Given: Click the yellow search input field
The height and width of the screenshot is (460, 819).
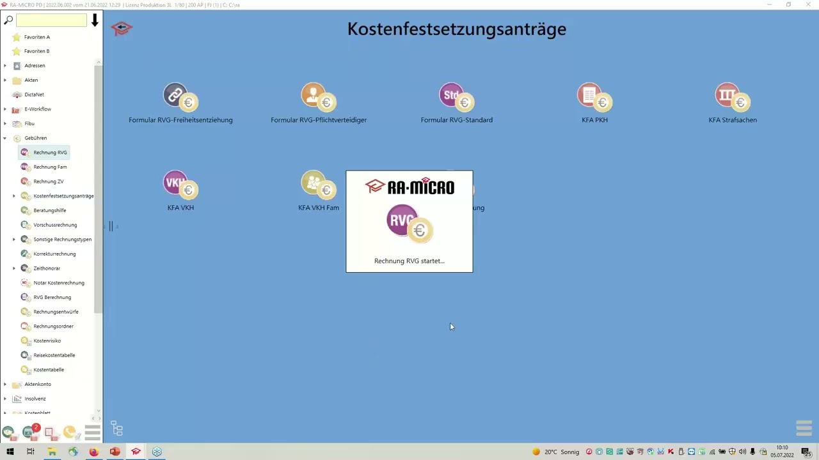Looking at the screenshot, I should coord(51,20).
